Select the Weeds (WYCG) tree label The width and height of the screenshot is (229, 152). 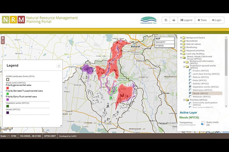200,93
